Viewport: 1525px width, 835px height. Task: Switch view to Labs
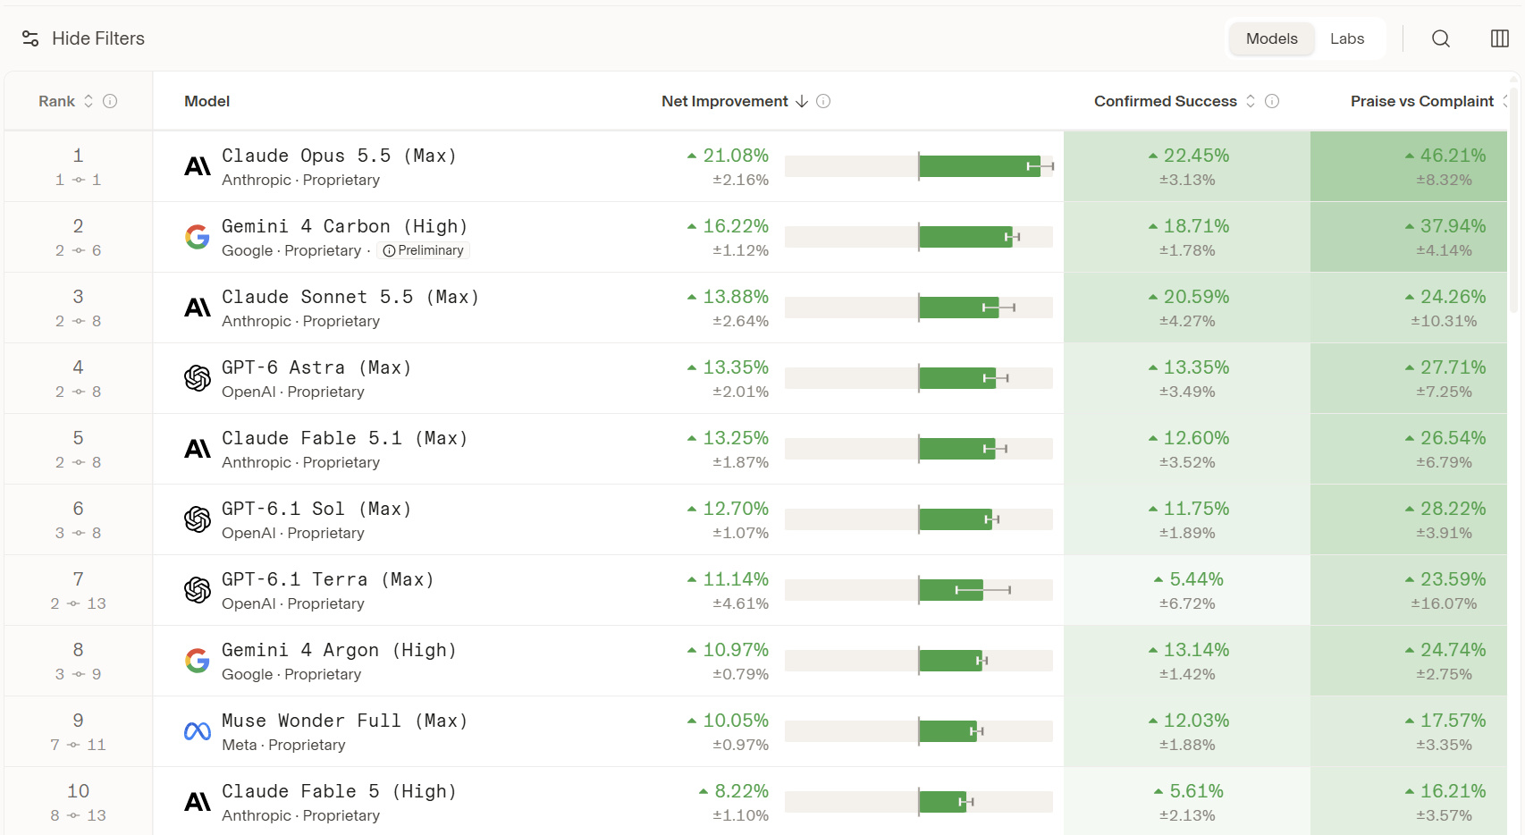point(1346,38)
